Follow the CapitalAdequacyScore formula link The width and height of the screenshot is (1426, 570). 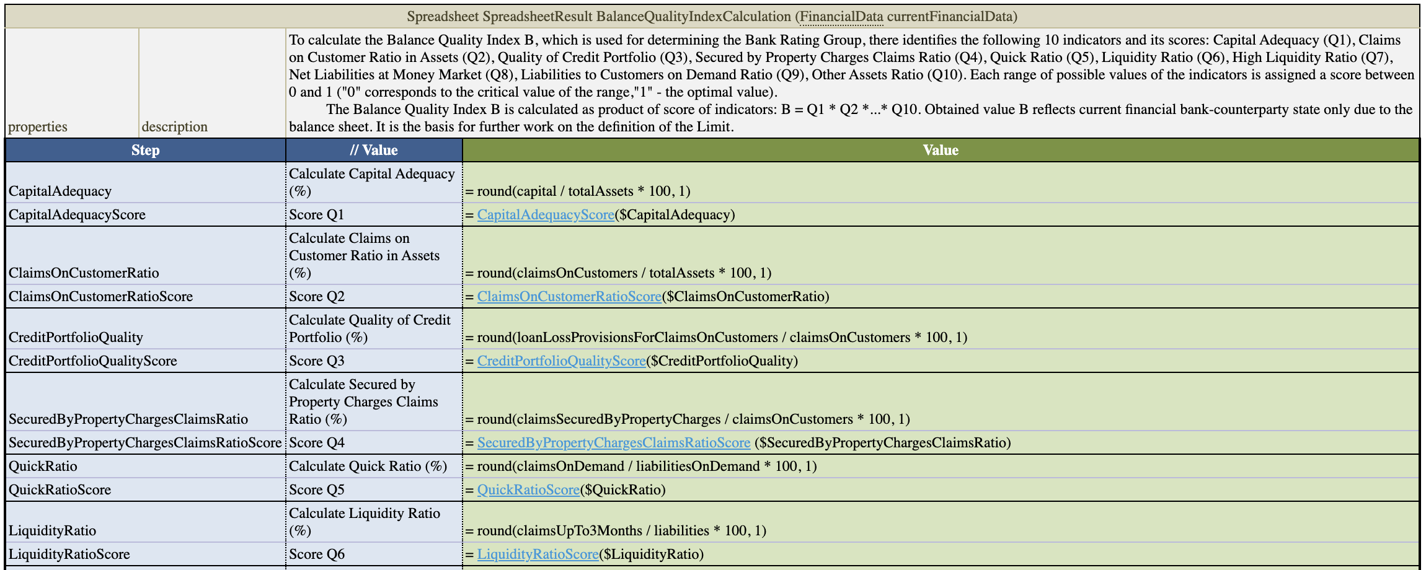(x=545, y=215)
